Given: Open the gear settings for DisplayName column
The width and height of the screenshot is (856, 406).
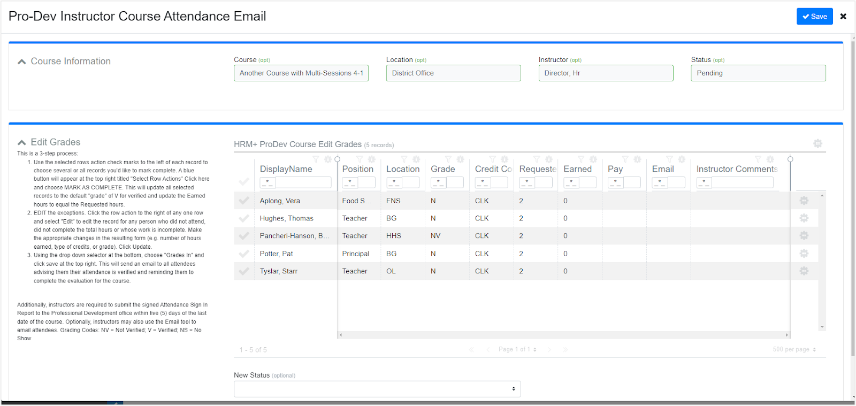Looking at the screenshot, I should point(328,159).
